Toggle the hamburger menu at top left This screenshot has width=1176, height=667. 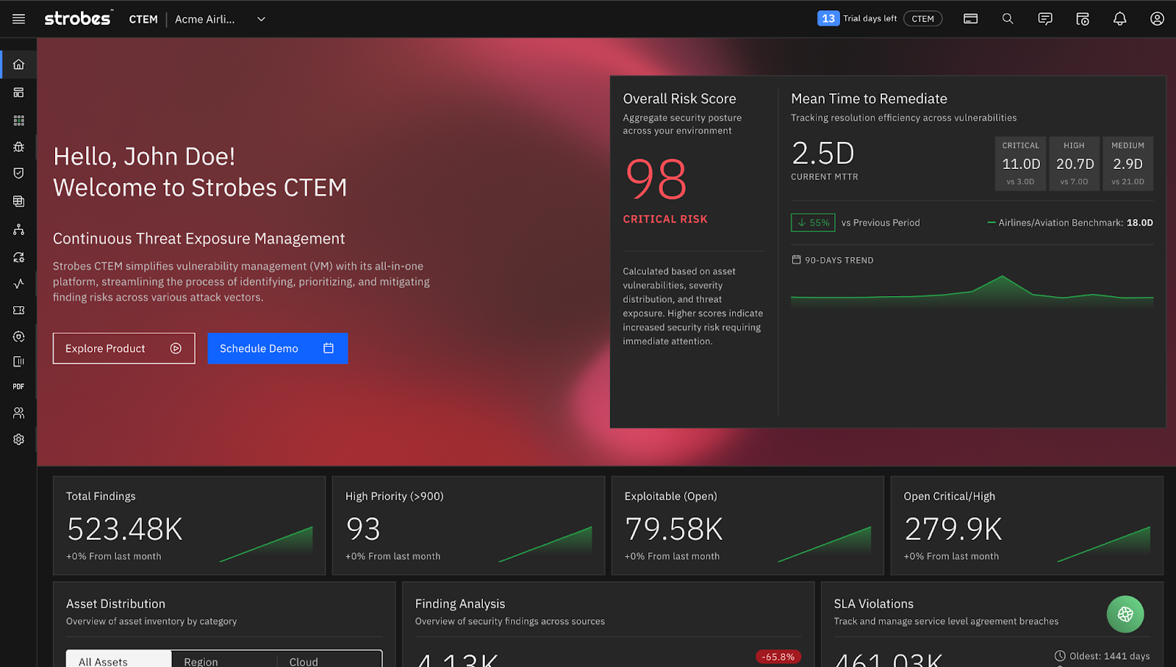pyautogui.click(x=18, y=18)
